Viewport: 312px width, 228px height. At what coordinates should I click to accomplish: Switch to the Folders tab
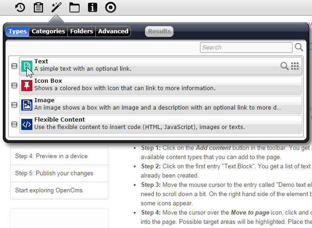81,31
